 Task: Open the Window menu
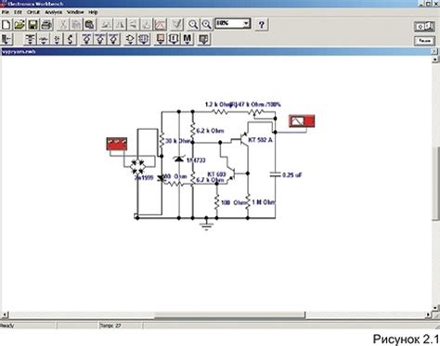point(75,12)
